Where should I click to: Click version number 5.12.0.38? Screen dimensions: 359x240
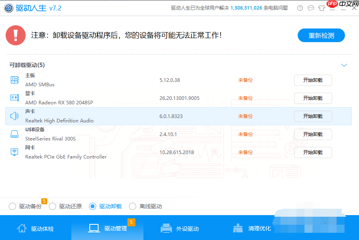[x=169, y=80]
